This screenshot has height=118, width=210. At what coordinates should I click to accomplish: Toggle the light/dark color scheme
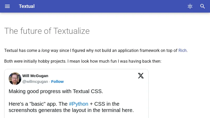(190, 6)
